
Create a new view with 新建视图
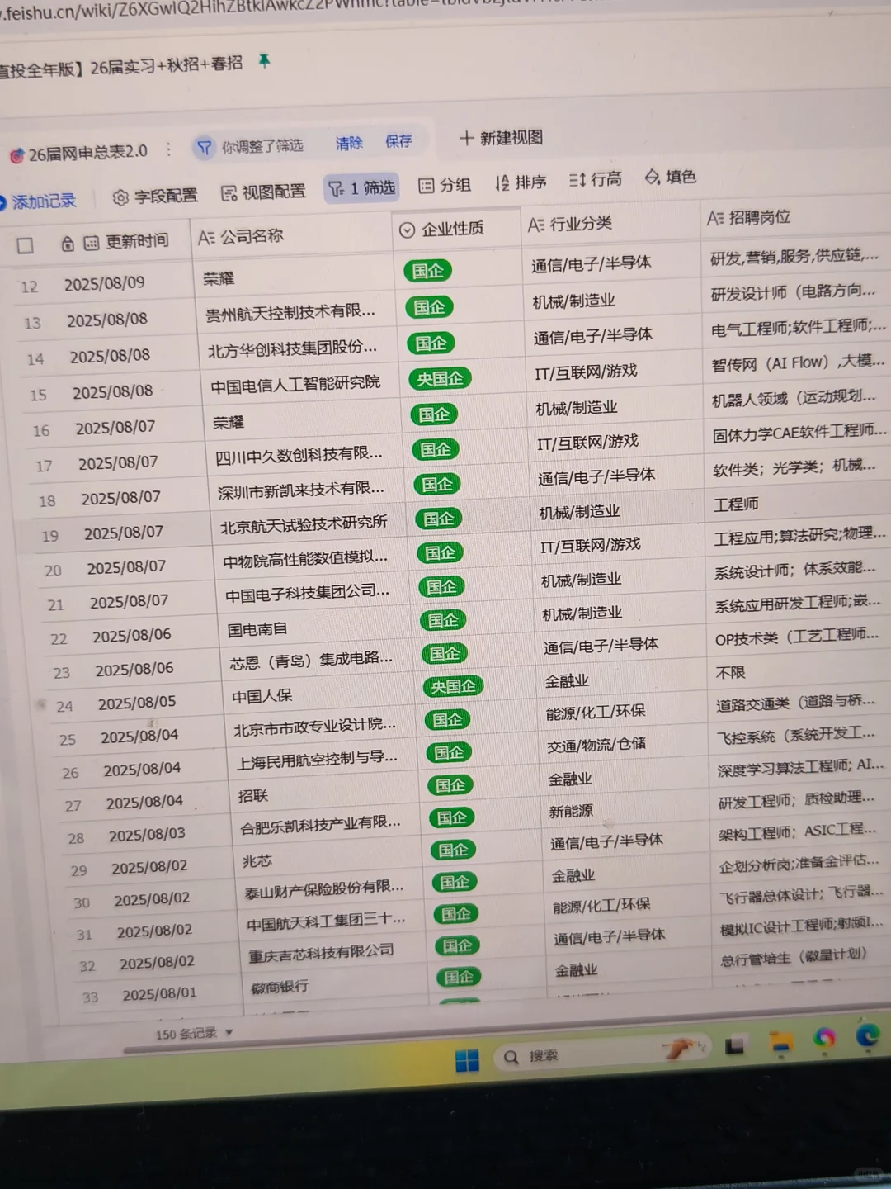coord(501,137)
